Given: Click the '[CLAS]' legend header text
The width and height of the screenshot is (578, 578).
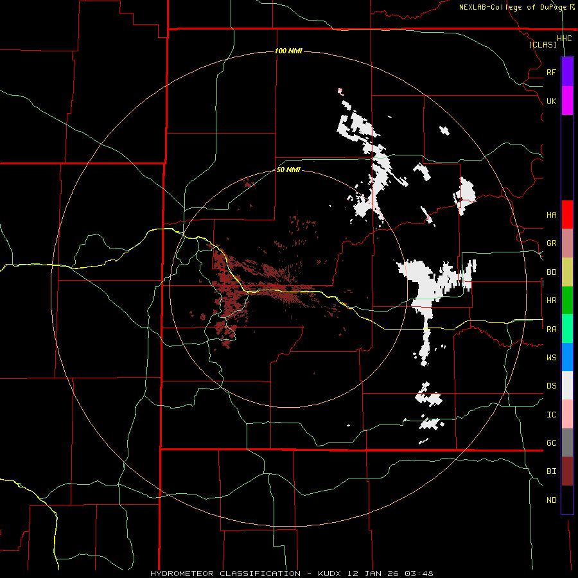Looking at the screenshot, I should click(x=543, y=44).
